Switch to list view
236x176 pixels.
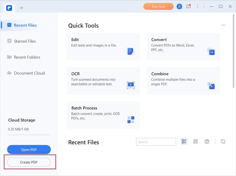click(184, 141)
